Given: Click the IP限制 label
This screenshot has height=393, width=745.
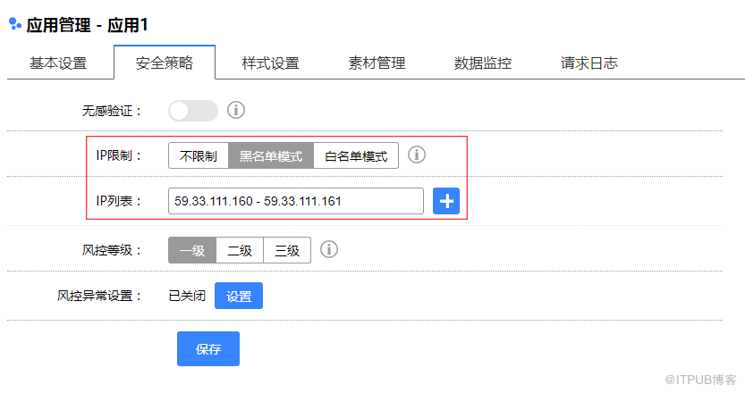Looking at the screenshot, I should tap(119, 155).
